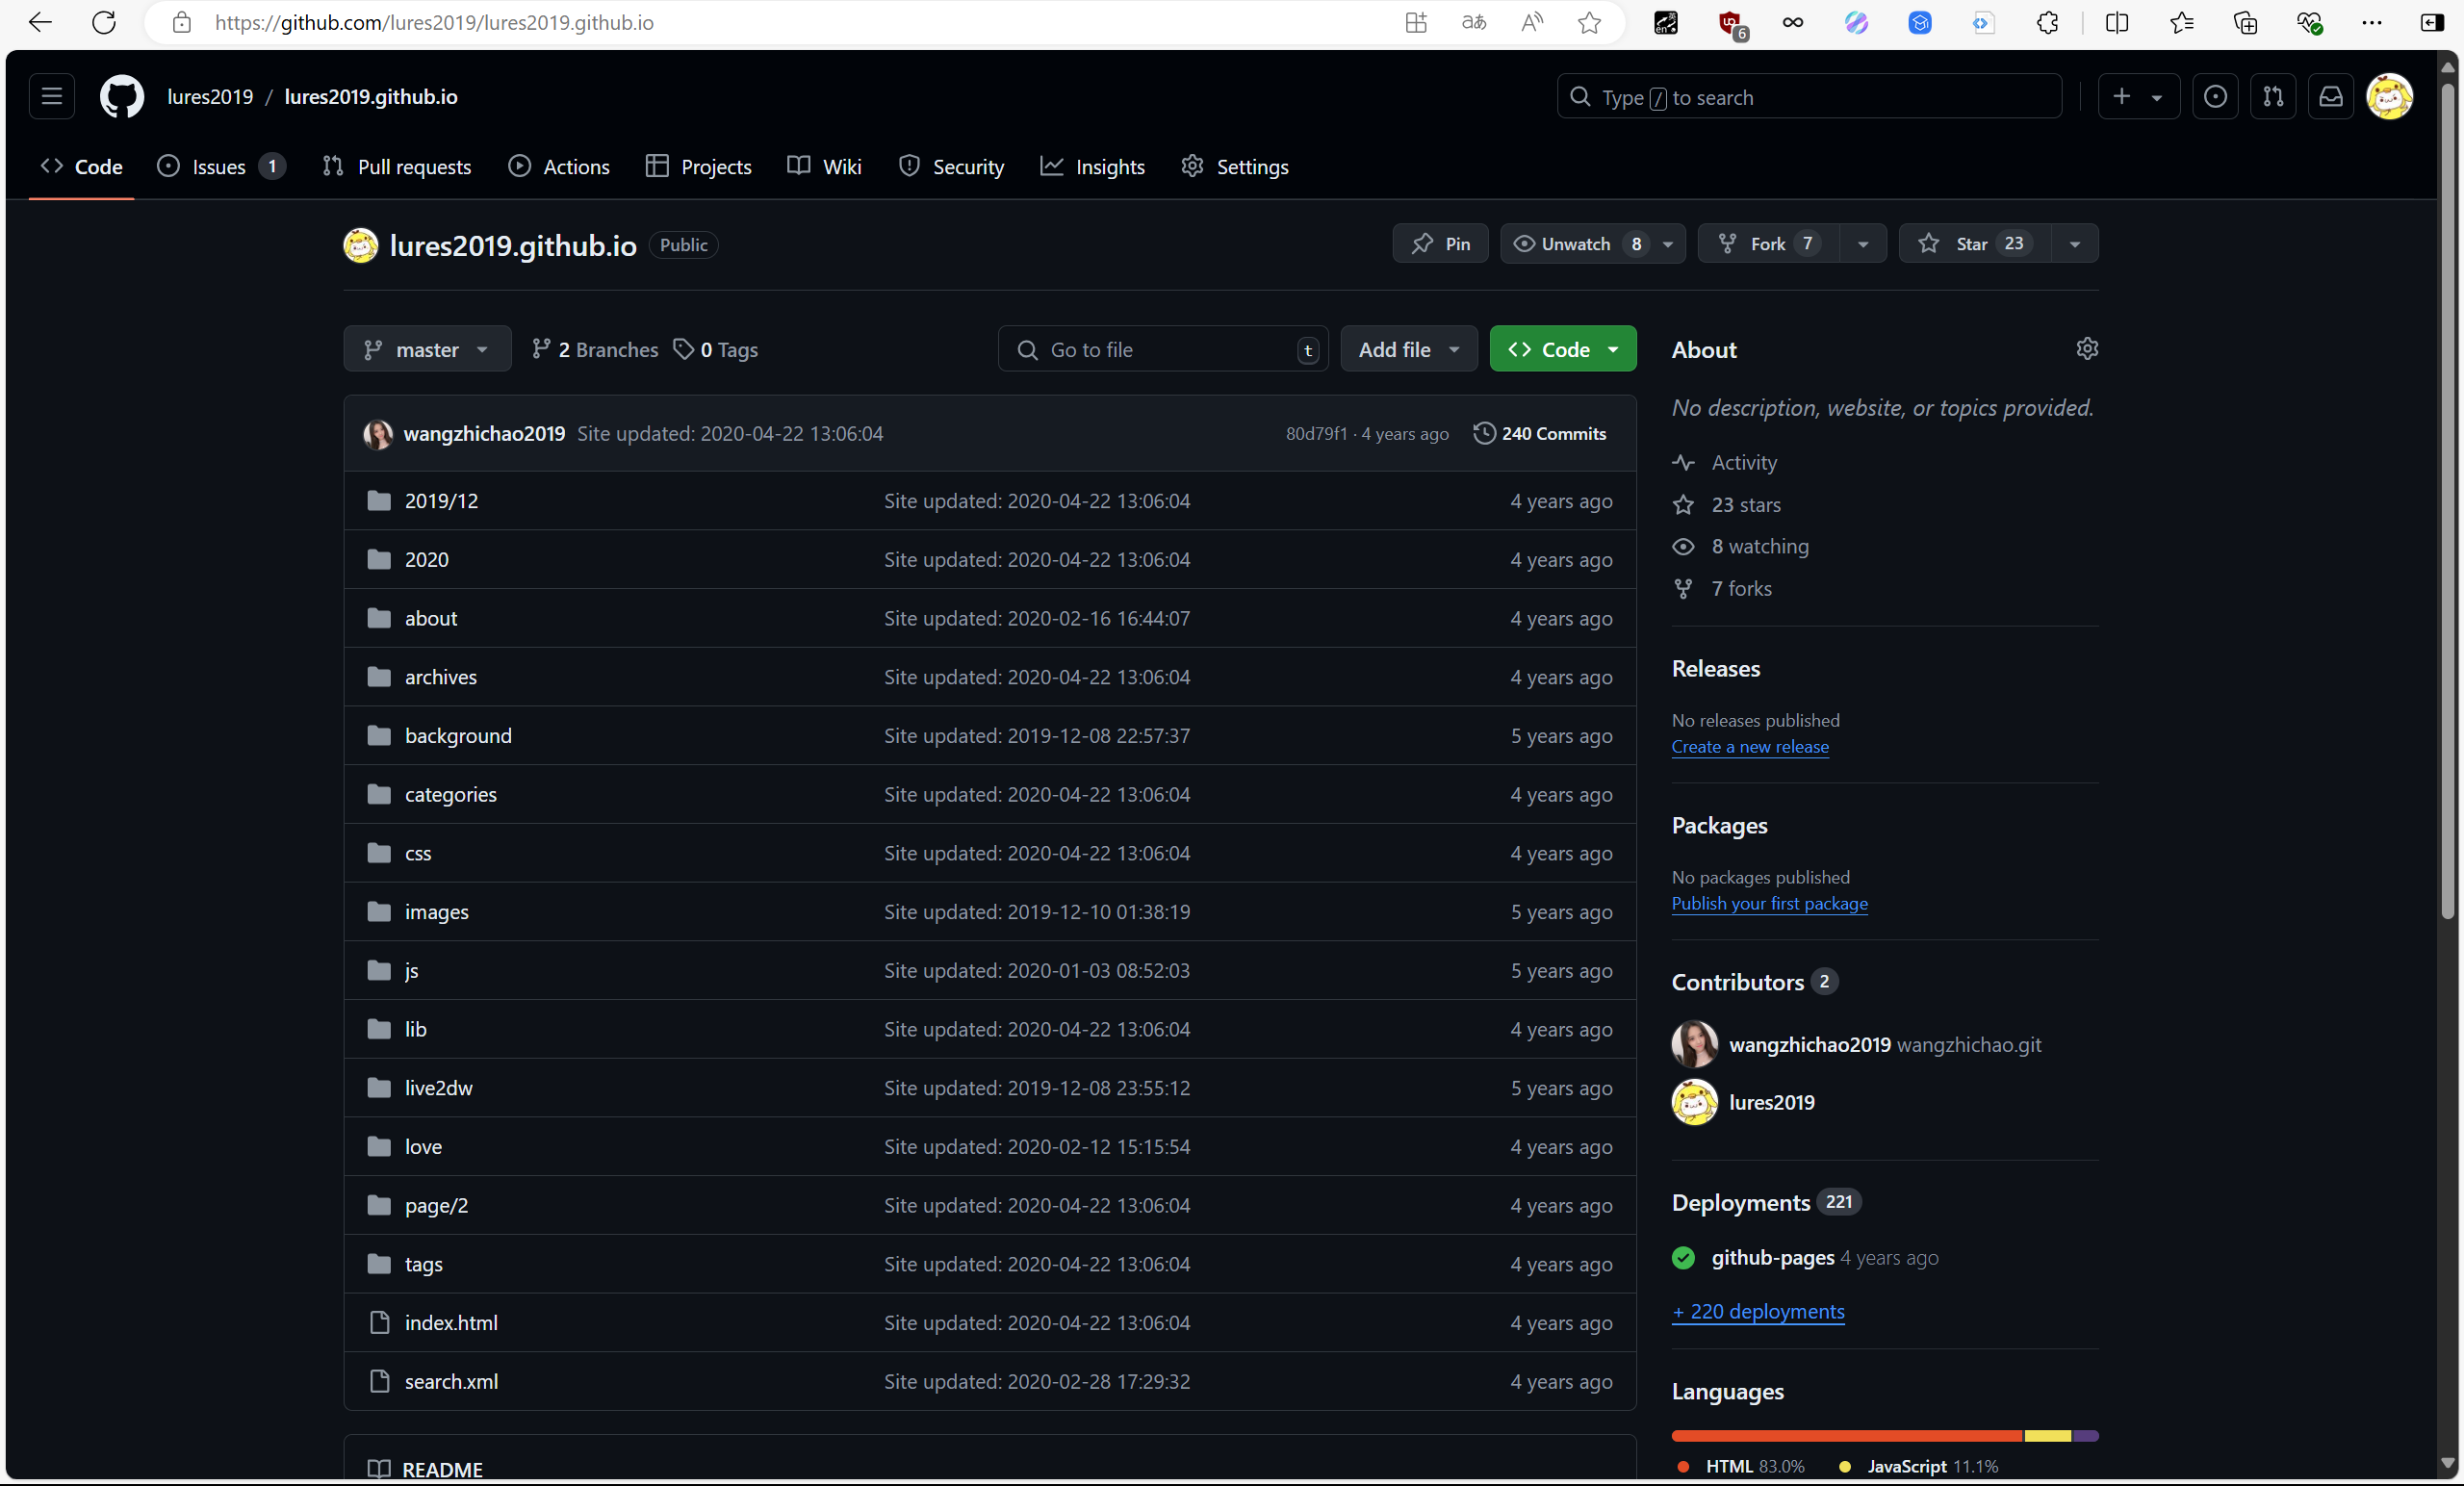
Task: Pin this repository to profile
Action: [x=1440, y=244]
